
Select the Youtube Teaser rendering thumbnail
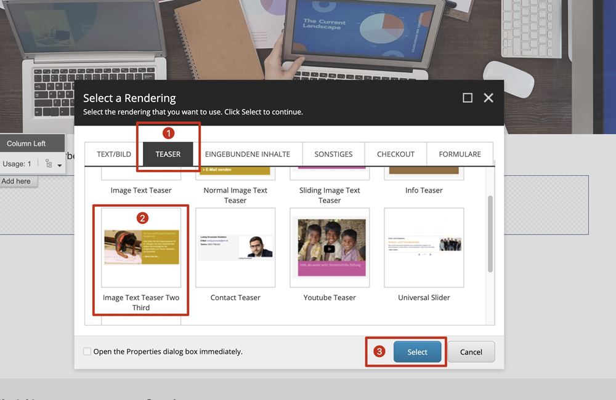(330, 247)
